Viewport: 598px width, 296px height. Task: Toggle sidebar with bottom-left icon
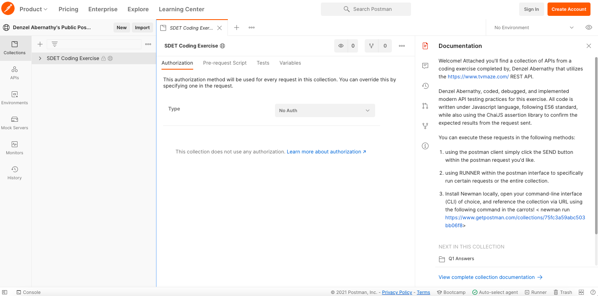5,292
